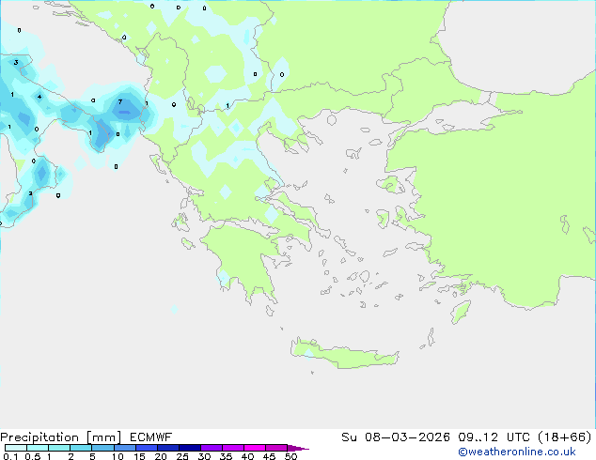Screen dimensions: 596x460
Task: Click the legend label '0.1'
Action: 10,456
